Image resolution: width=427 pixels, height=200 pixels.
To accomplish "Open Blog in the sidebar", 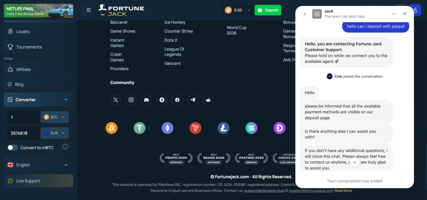I will click(x=38, y=84).
